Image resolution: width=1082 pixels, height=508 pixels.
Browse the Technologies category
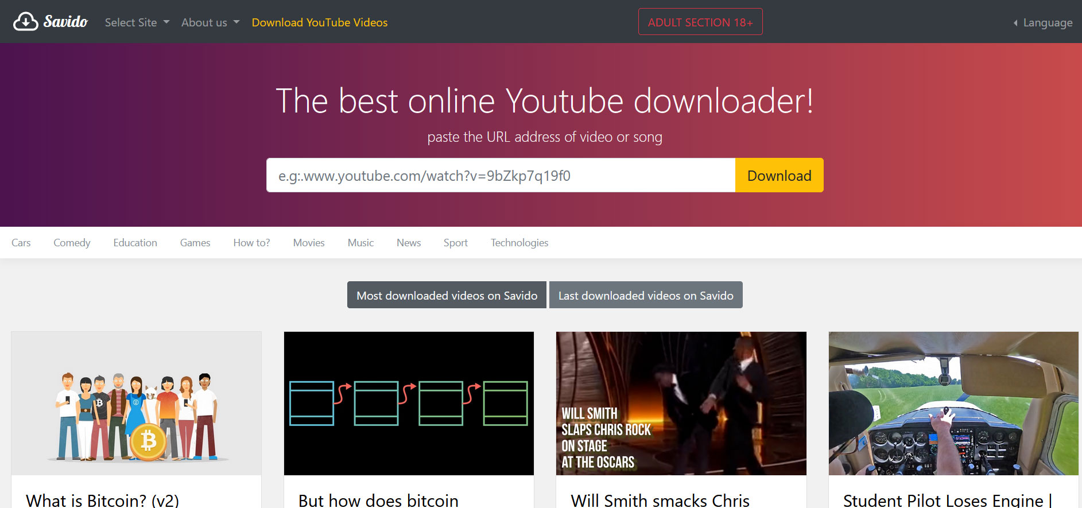[x=519, y=243]
